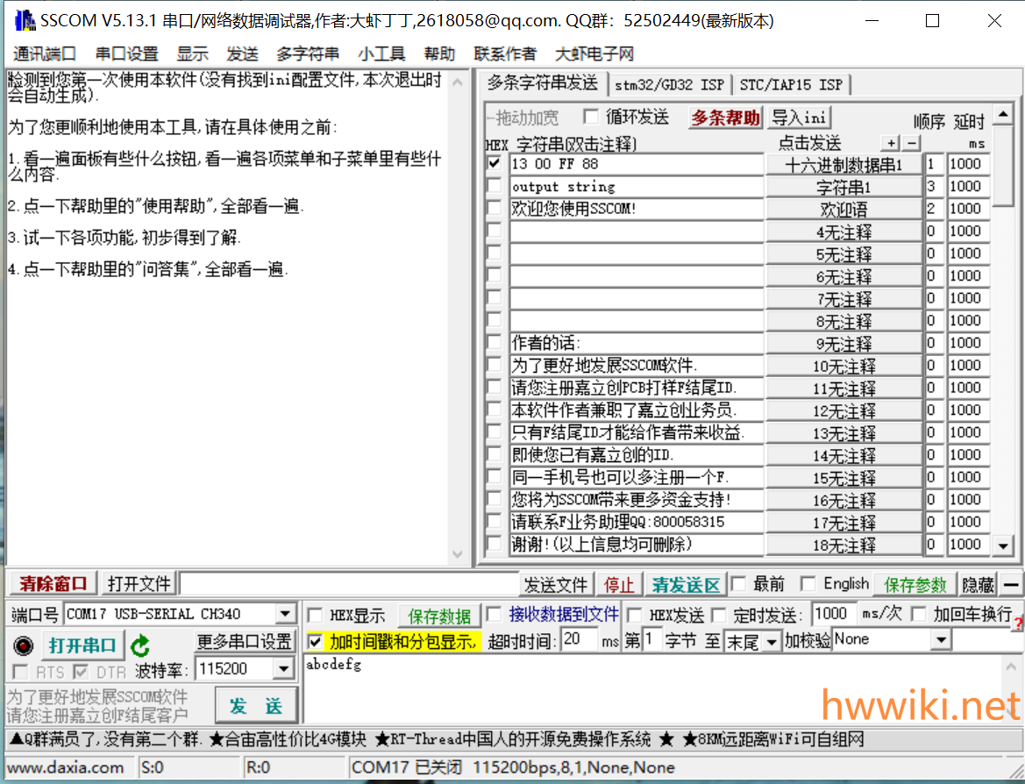Viewport: 1025px width, 784px height.
Task: Open the 端口号 COM17 port dropdown
Action: click(286, 614)
